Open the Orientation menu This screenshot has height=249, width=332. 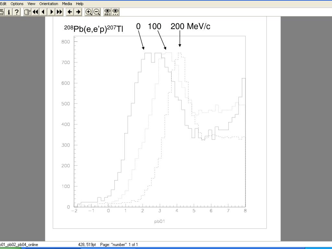point(49,4)
